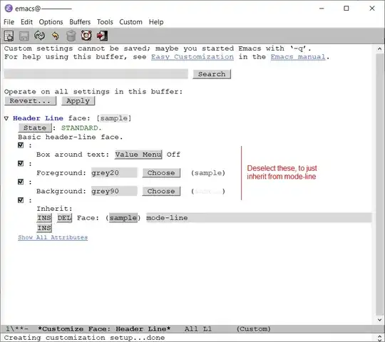Image resolution: width=385 pixels, height=342 pixels.
Task: Click in the search text field
Action: (96, 74)
